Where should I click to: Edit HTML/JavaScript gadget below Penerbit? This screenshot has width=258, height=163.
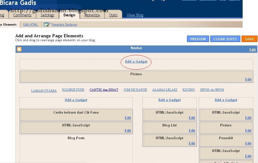coord(248,156)
